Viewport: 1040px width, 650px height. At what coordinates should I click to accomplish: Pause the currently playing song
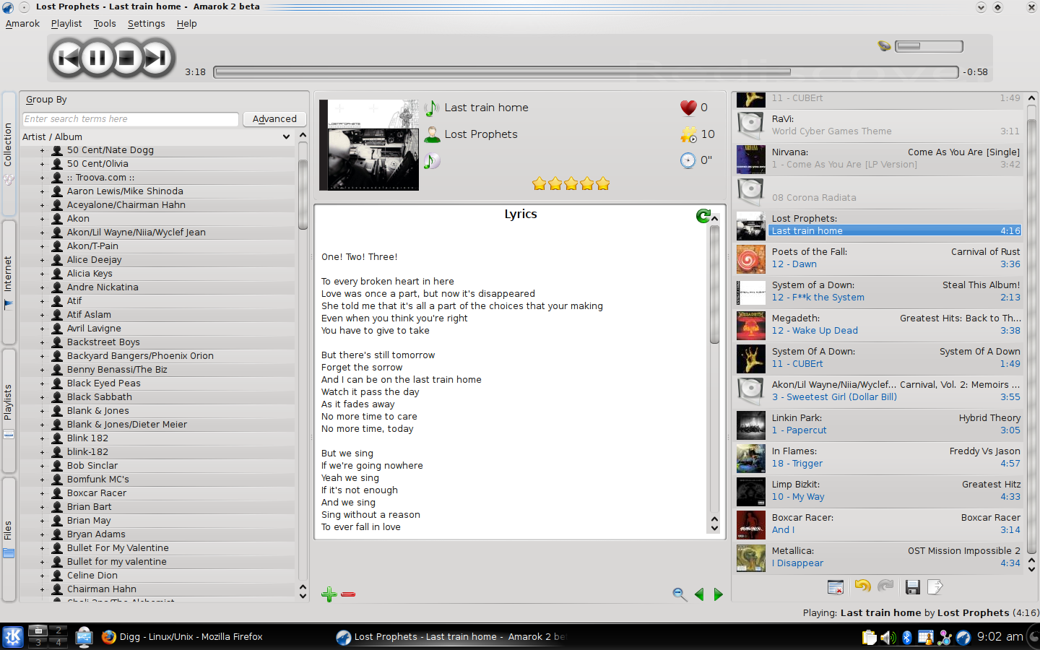coord(97,58)
